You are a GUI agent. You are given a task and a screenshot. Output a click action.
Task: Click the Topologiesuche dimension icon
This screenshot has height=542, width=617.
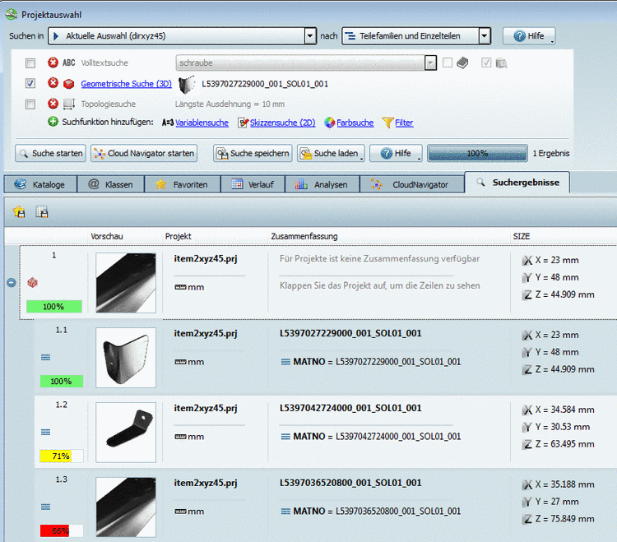[x=69, y=104]
